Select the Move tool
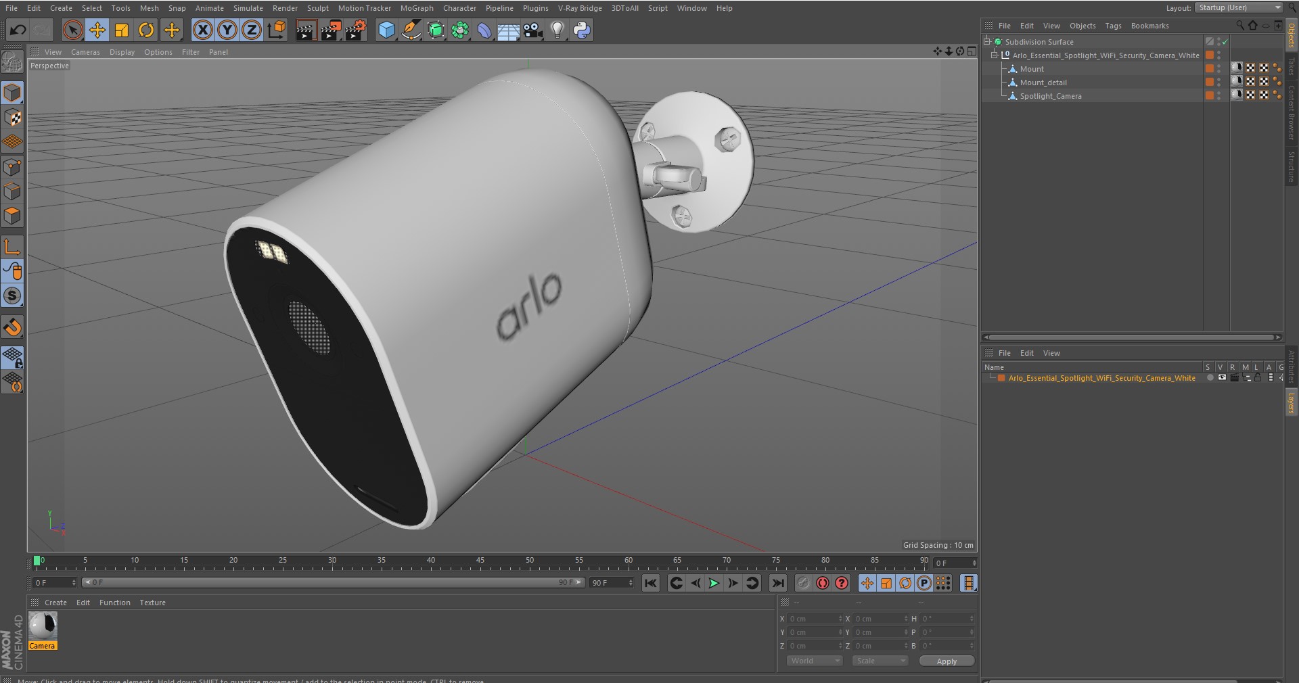The image size is (1299, 683). coord(97,30)
